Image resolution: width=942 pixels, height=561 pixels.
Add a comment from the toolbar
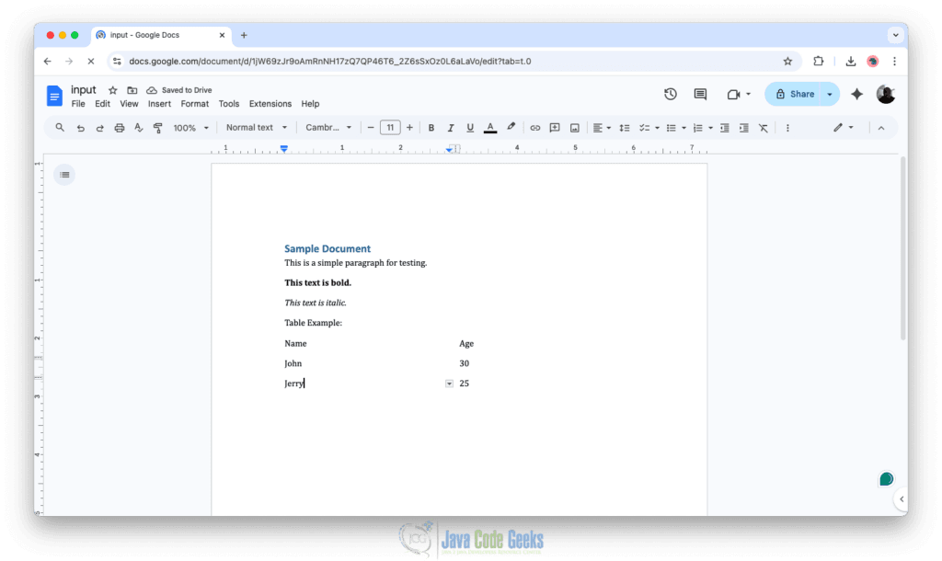tap(555, 128)
